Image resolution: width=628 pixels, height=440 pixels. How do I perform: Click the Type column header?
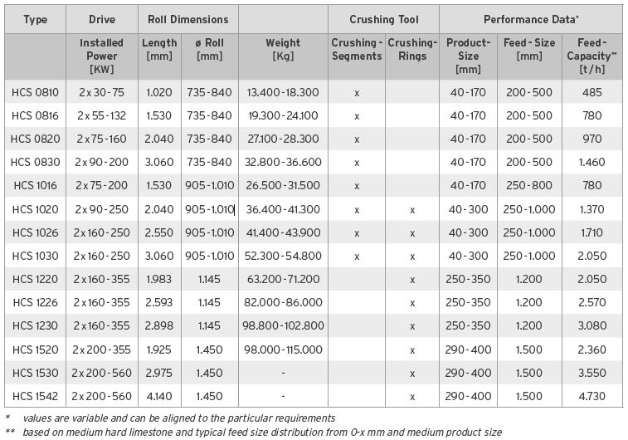(35, 19)
